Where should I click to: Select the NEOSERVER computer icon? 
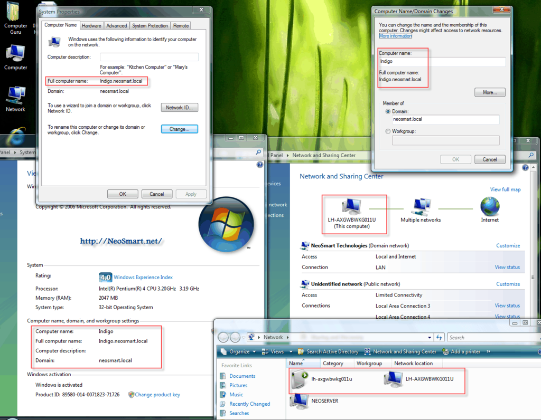coord(300,401)
